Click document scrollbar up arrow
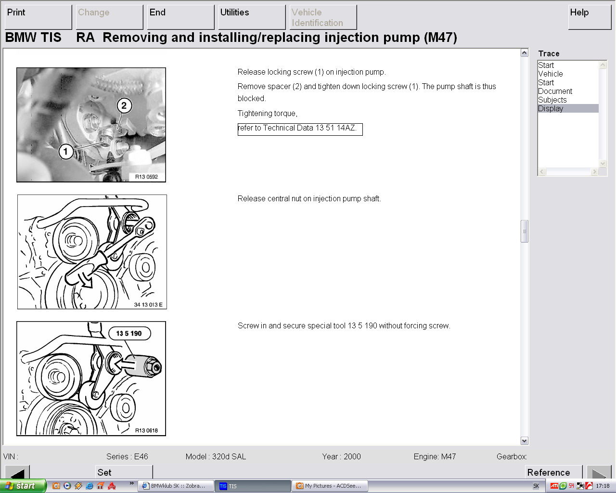The image size is (616, 493). [525, 53]
